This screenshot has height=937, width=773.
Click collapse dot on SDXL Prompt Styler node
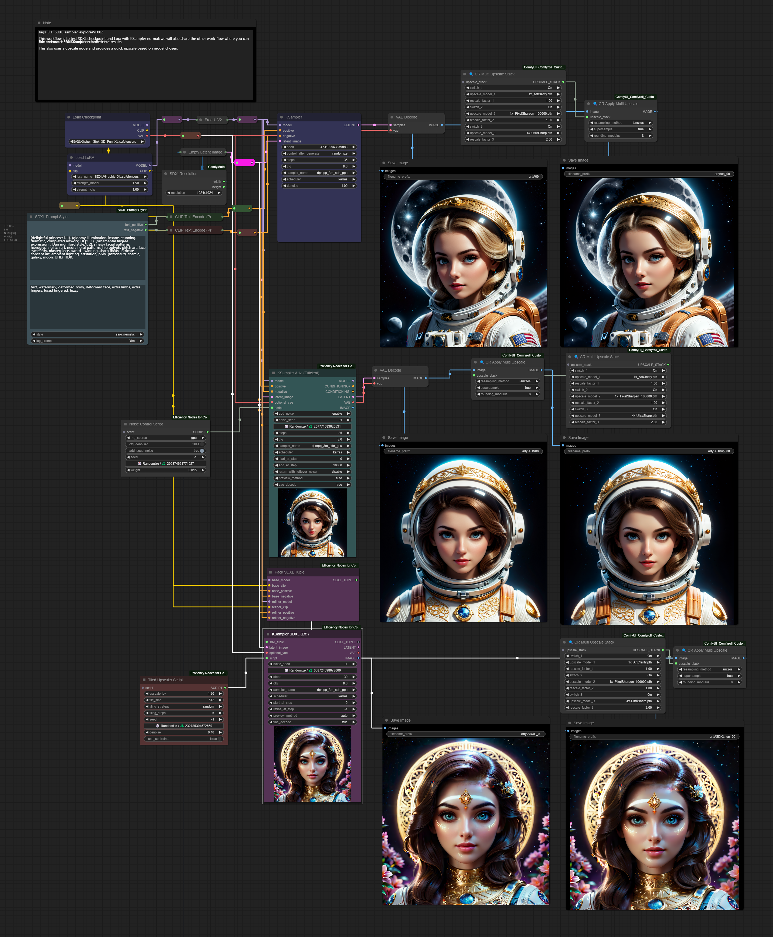tap(31, 217)
